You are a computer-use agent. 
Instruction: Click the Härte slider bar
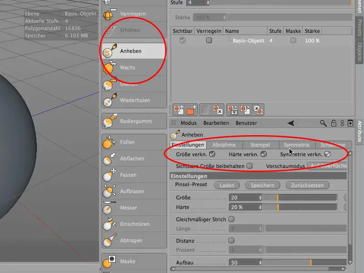300,207
